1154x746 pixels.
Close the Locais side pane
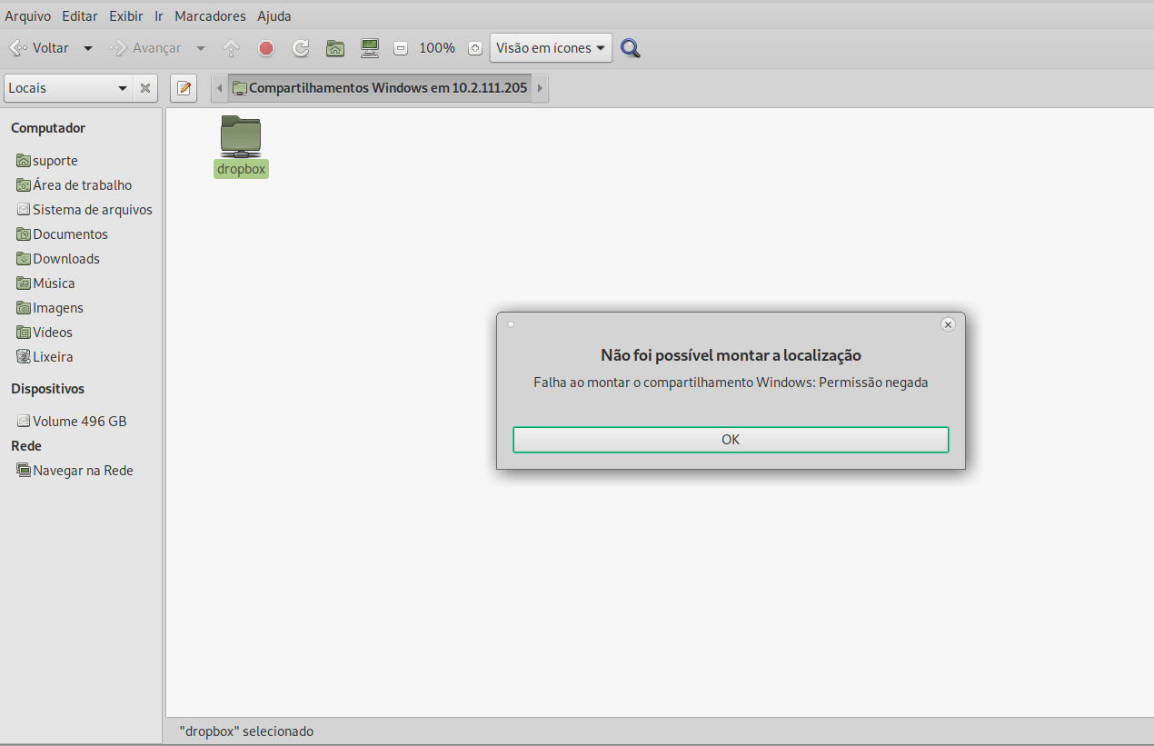click(x=144, y=88)
